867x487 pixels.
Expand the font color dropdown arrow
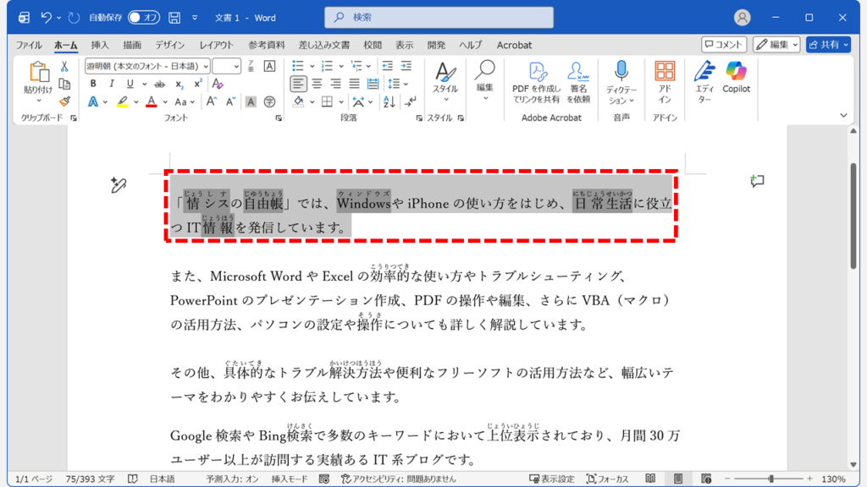tap(164, 102)
